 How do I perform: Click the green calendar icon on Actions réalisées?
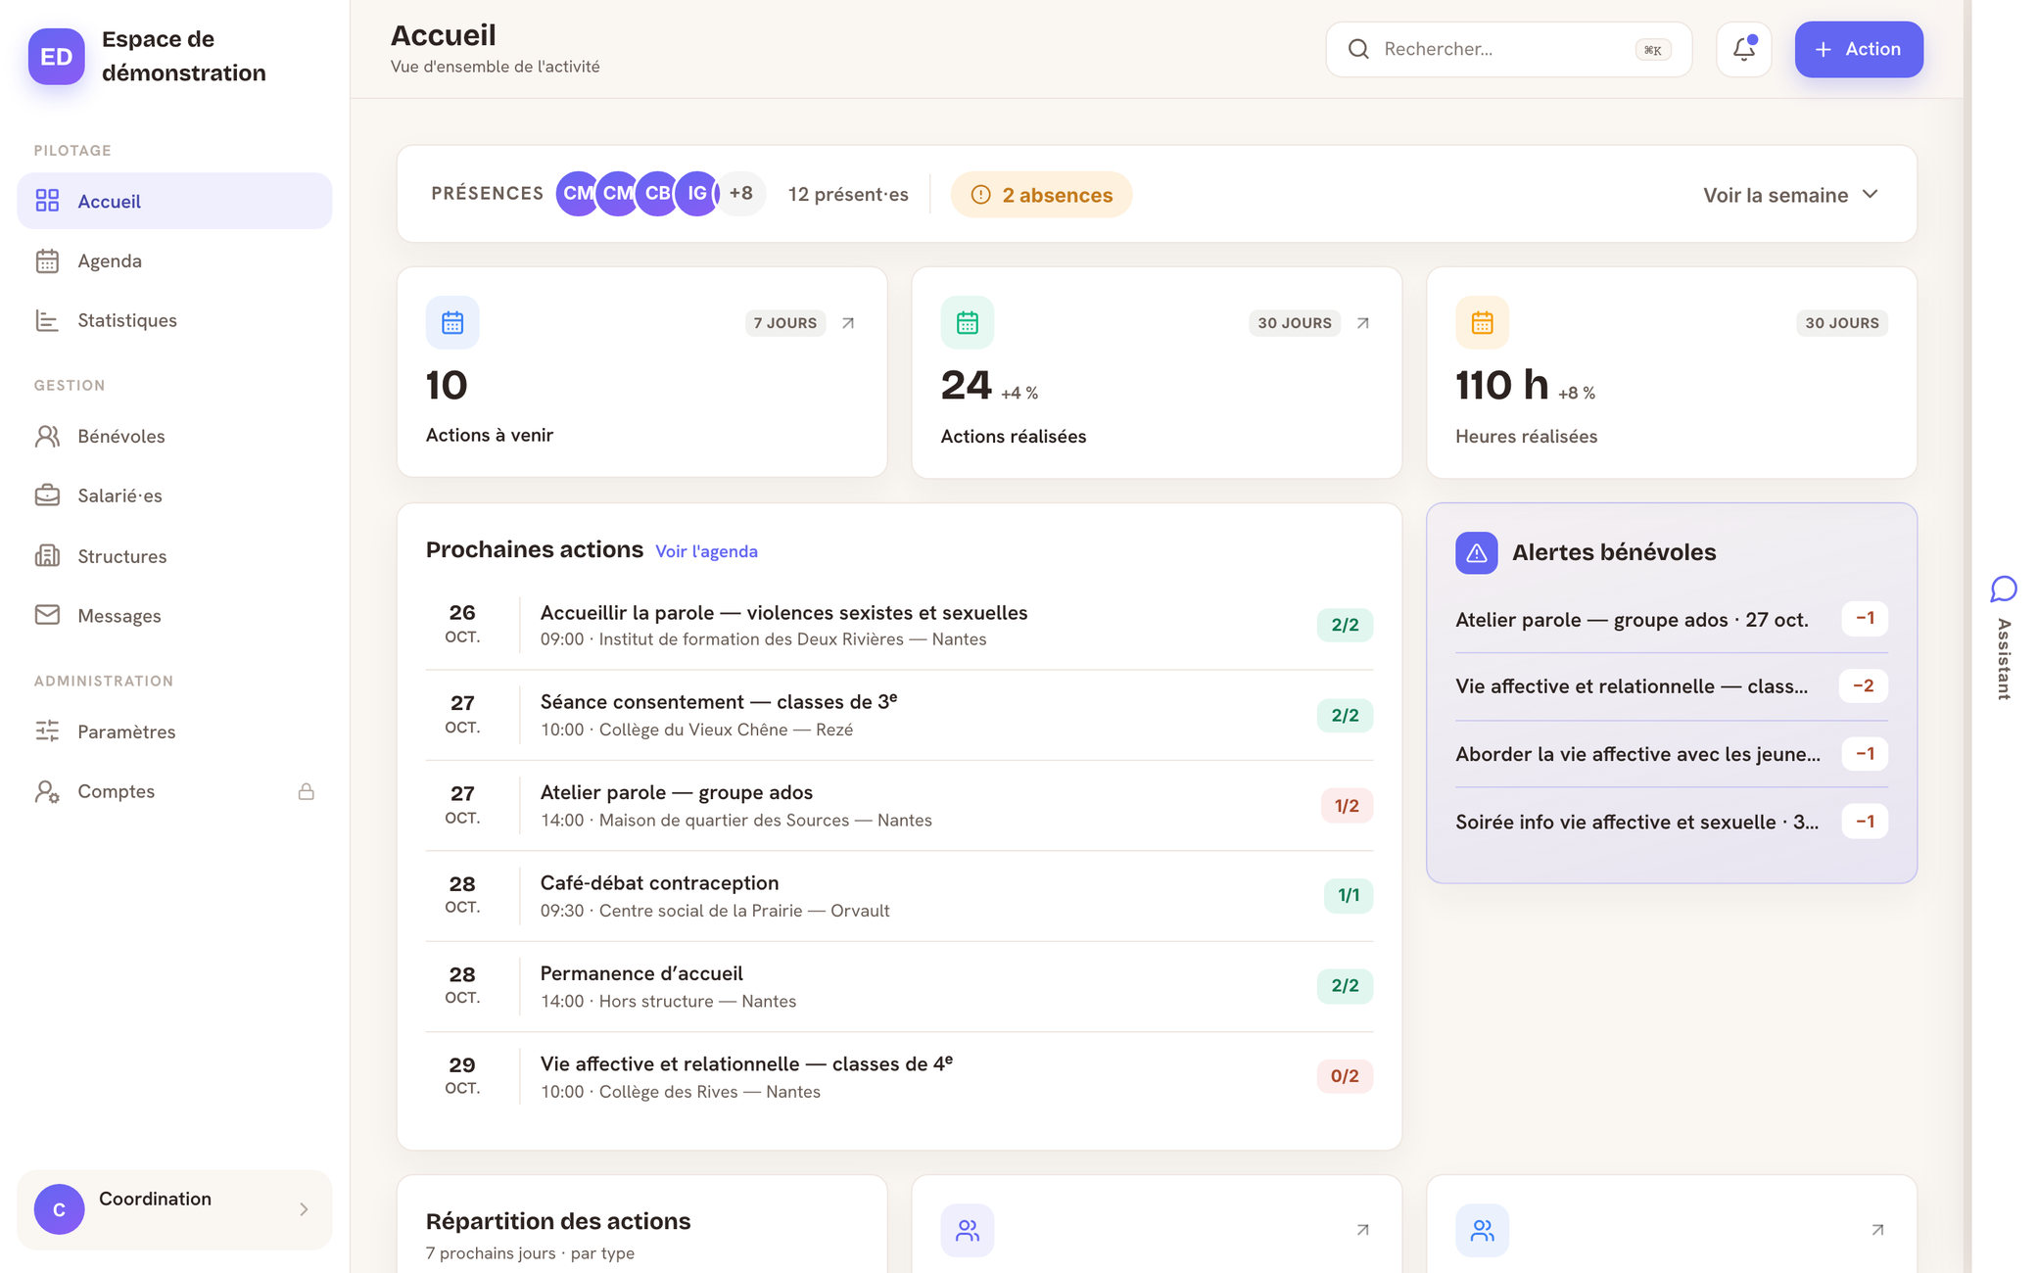(967, 322)
